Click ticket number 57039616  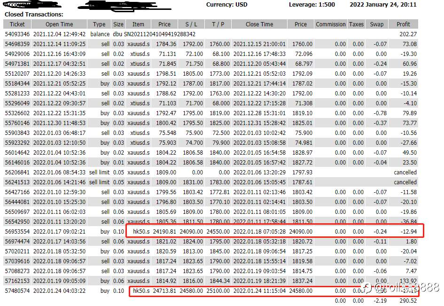tap(17, 261)
